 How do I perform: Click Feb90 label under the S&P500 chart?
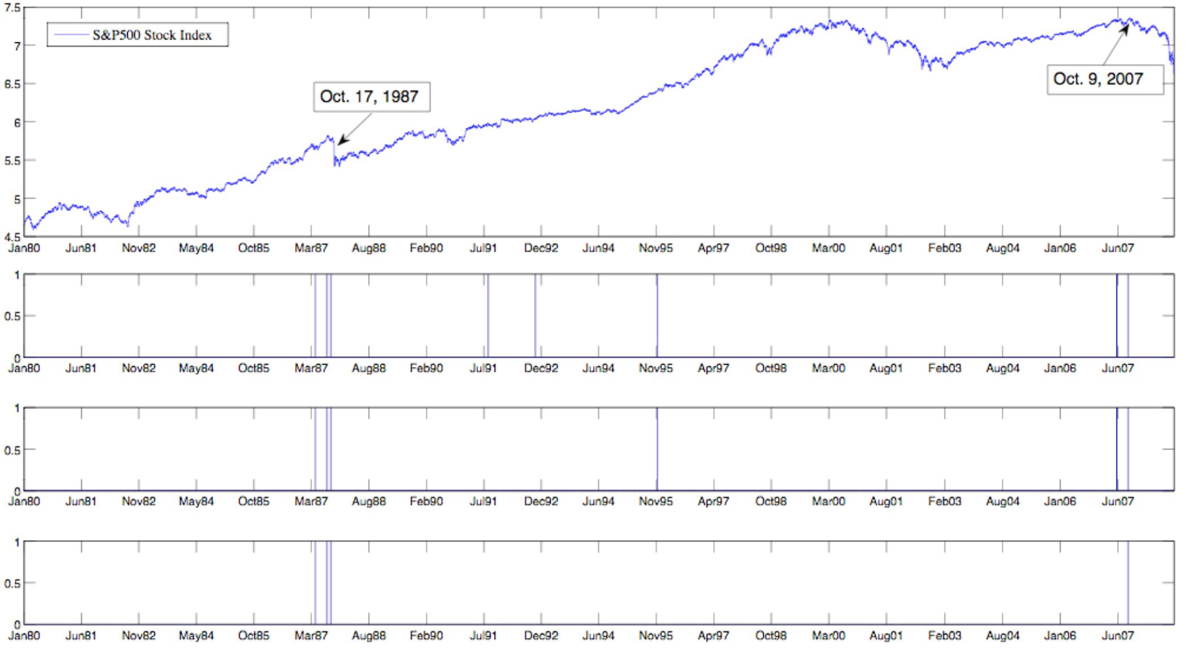[x=426, y=248]
